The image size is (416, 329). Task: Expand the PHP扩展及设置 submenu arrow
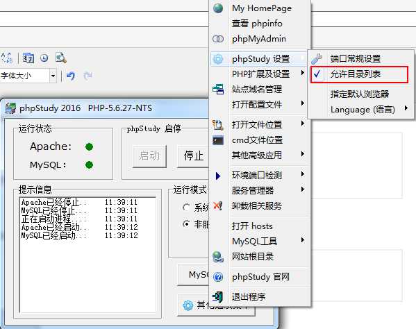point(303,73)
